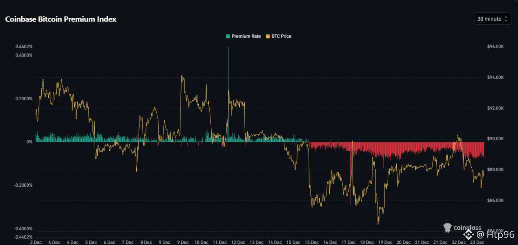Click the 7 Dec date label
The image size is (518, 245).
click(x=127, y=243)
